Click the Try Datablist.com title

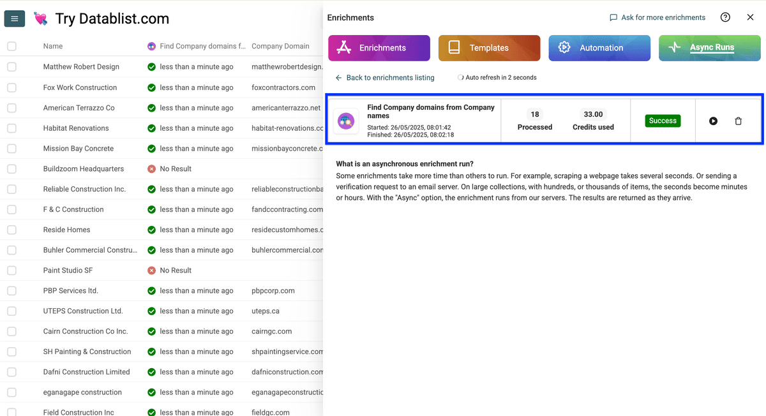(x=112, y=19)
